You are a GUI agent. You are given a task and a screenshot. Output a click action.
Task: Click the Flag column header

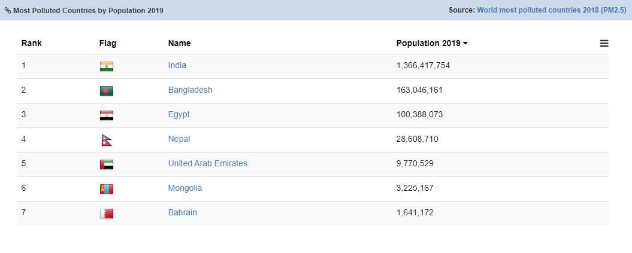coord(108,43)
